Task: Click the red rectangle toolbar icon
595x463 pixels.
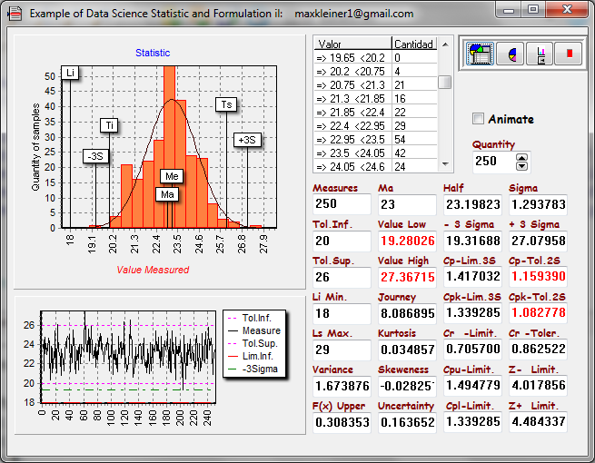Action: (x=570, y=54)
